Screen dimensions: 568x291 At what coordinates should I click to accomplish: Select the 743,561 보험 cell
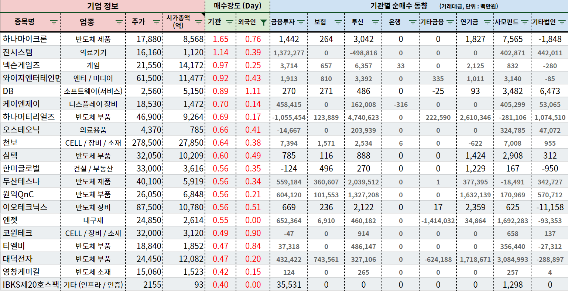(326, 259)
